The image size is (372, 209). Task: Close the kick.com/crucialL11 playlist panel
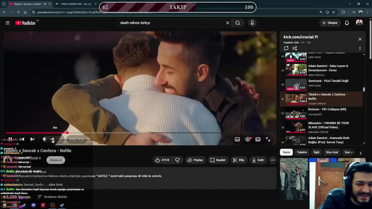[x=360, y=39]
